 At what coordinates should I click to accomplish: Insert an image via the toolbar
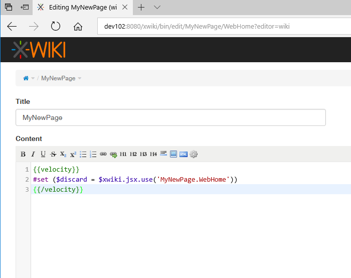point(173,154)
